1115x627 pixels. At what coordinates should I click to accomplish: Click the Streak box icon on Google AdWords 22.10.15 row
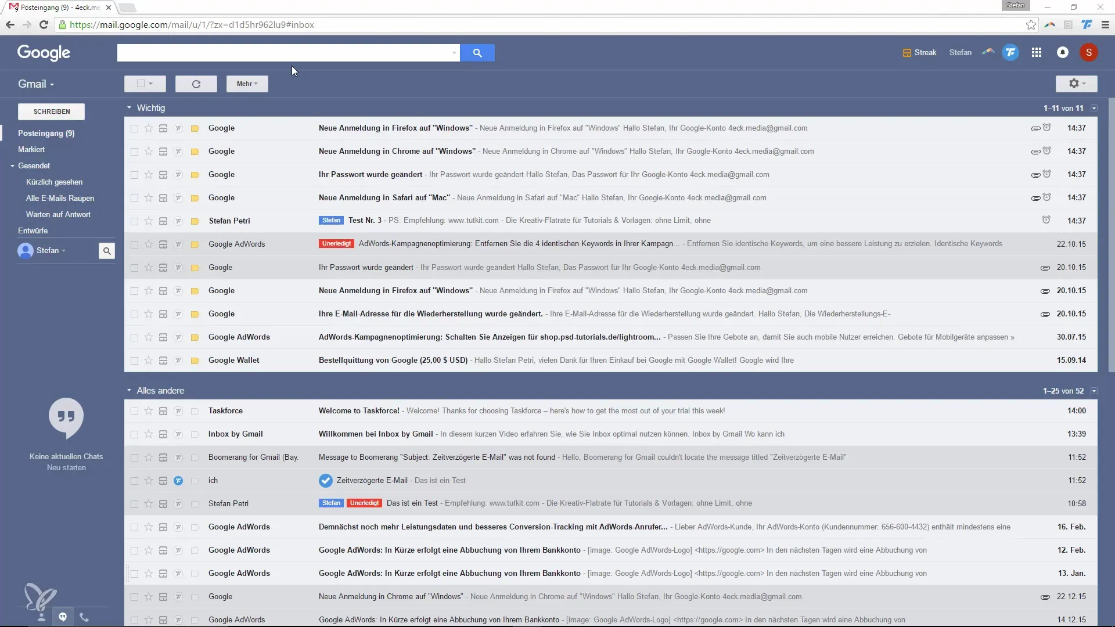click(x=163, y=244)
